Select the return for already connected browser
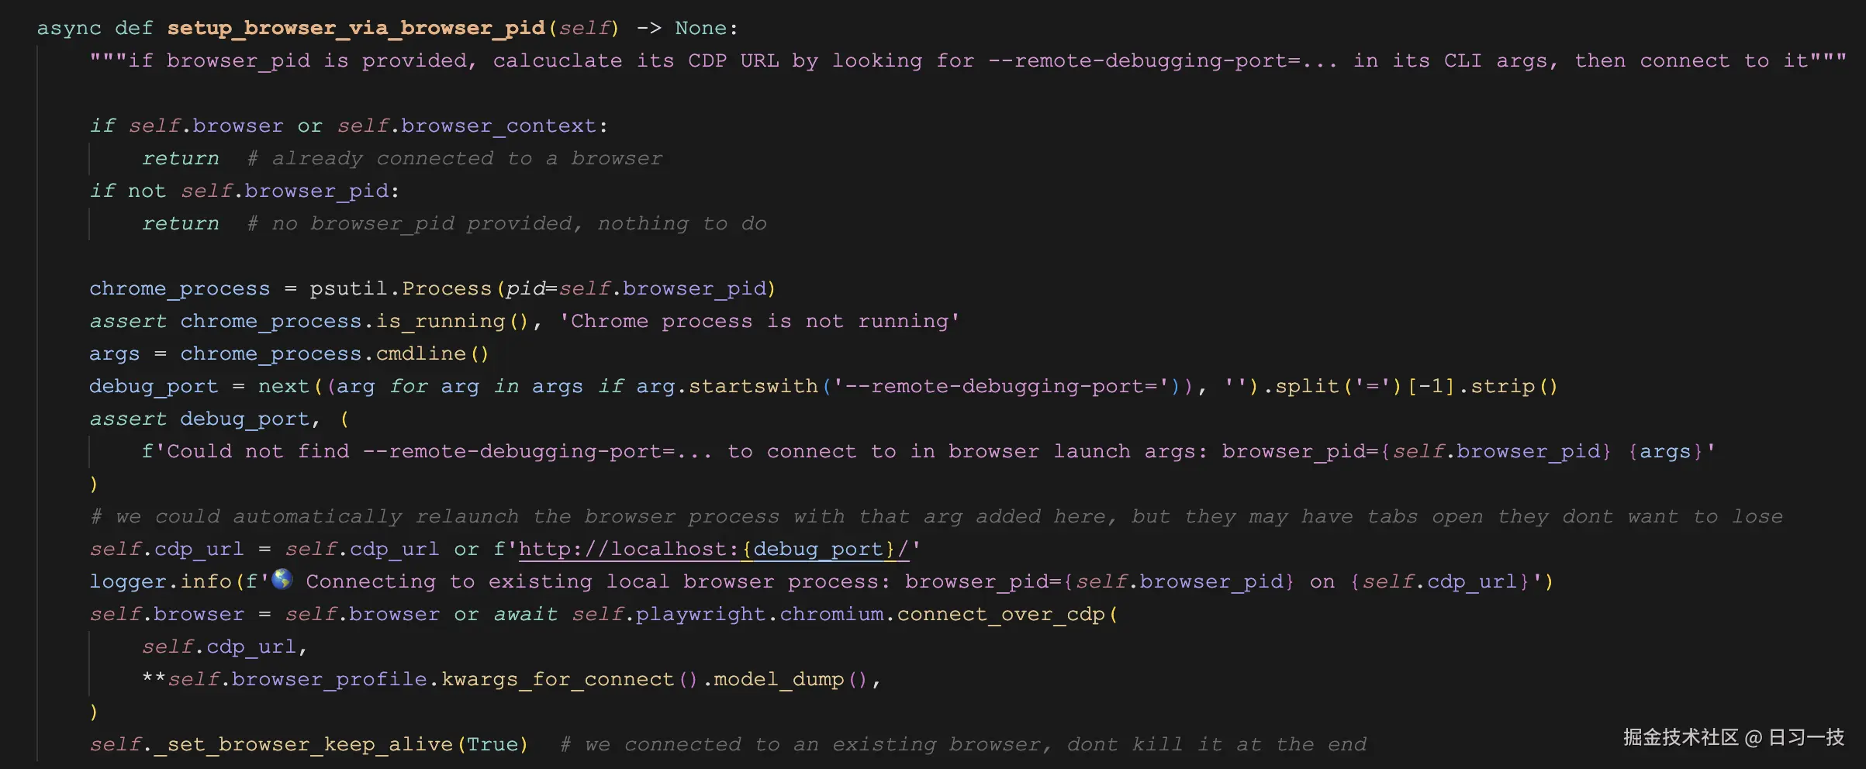1866x769 pixels. pos(180,158)
